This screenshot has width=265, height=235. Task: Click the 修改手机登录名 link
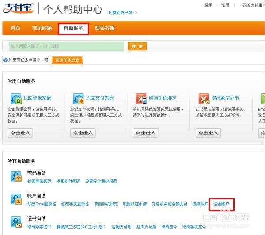pos(75,204)
